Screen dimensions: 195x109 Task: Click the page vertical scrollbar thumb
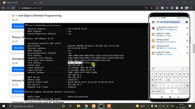[x=194, y=48]
